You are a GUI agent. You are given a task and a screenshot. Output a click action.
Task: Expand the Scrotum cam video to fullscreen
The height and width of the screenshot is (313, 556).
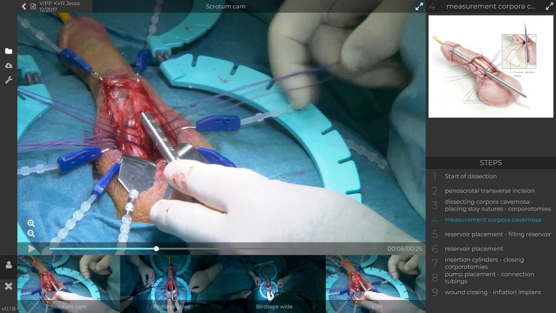[x=419, y=6]
